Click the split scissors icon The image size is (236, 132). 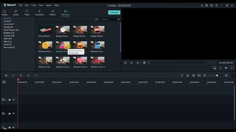click(28, 76)
